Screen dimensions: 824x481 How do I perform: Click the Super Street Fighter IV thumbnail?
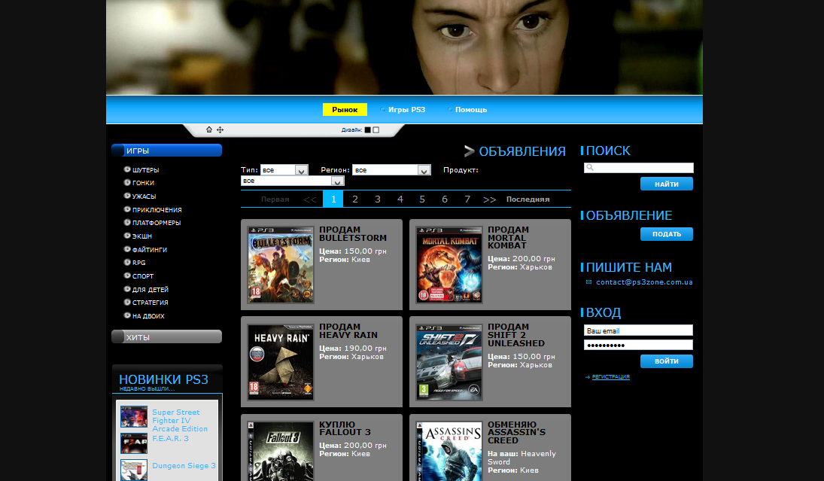[x=133, y=416]
